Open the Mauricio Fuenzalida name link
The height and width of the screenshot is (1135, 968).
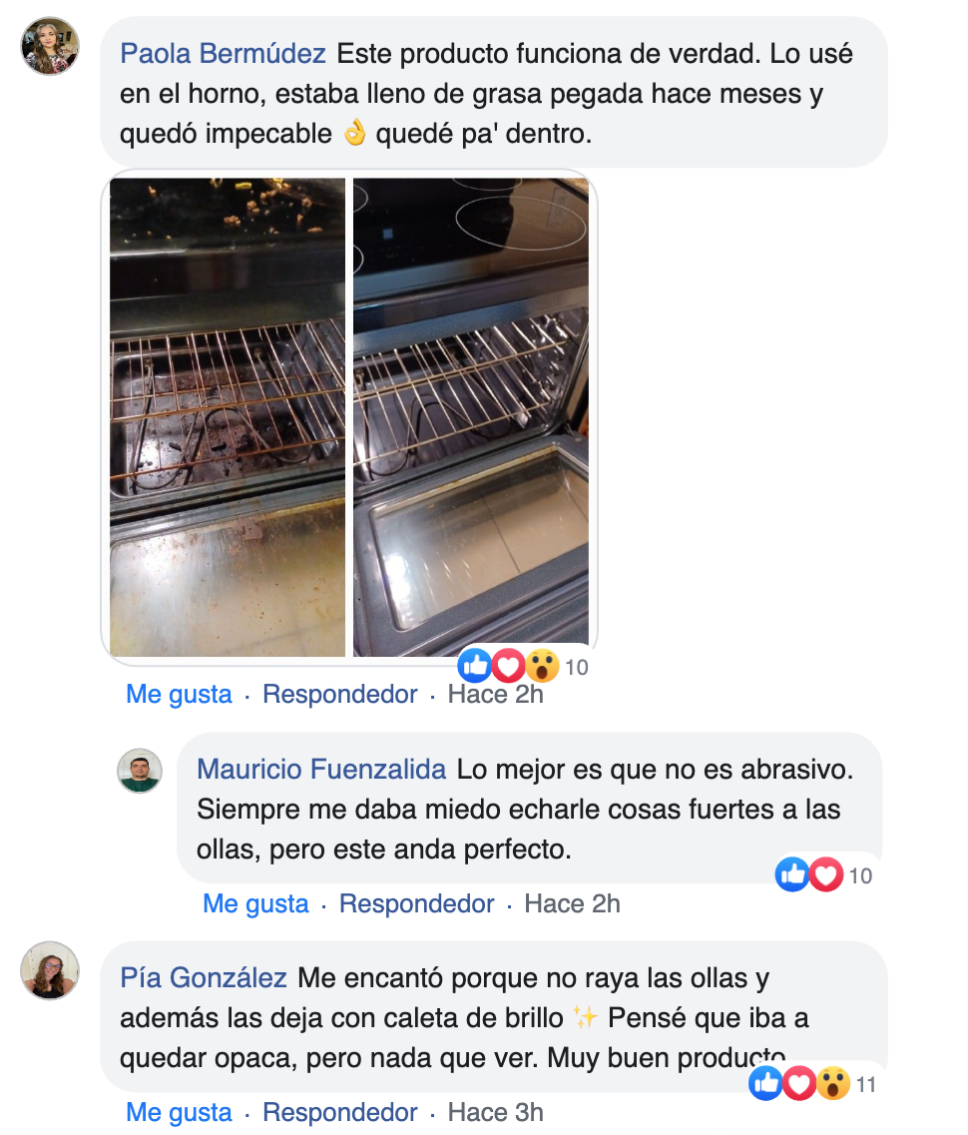(x=321, y=770)
